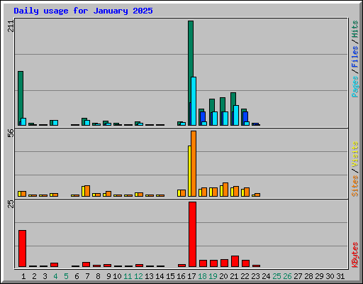This screenshot has height=284, width=363.
Task: Click the 'KBytes' legend label
Action: tap(355, 255)
